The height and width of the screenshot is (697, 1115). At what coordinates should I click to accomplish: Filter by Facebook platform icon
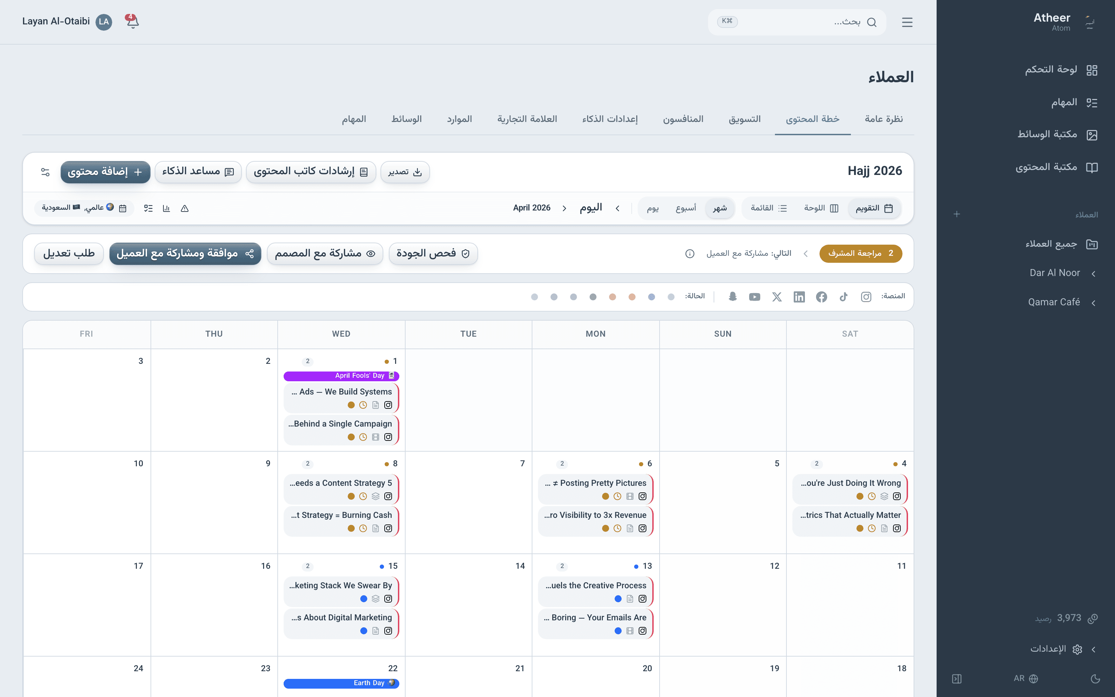click(821, 297)
